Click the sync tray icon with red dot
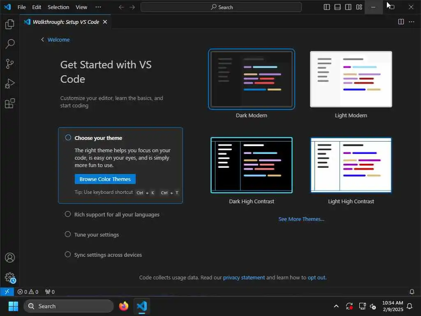The image size is (421, 316). coord(349,306)
